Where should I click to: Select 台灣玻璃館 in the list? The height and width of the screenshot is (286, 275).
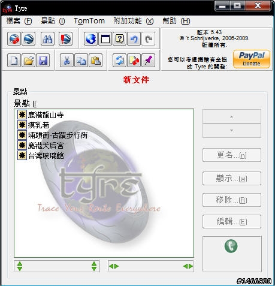(x=46, y=155)
